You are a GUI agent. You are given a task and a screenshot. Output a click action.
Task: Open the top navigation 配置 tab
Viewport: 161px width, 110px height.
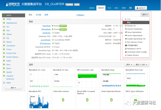tap(124, 8)
